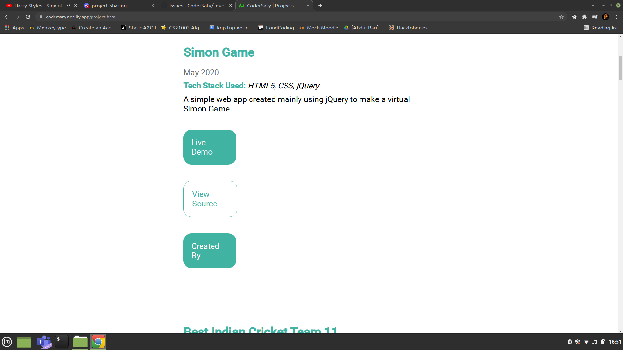Screen dimensions: 623x350
Task: Open the media control icon in the toolbar
Action: click(x=595, y=17)
